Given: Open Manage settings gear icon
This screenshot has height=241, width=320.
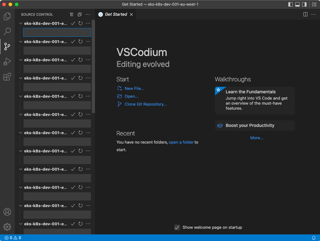Looking at the screenshot, I should tap(7, 227).
